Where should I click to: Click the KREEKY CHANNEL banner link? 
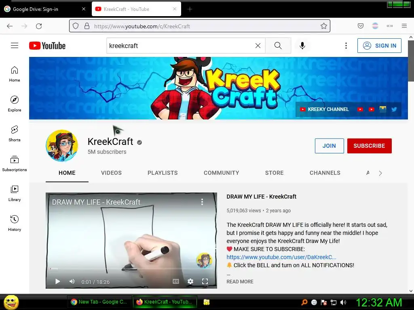[325, 109]
